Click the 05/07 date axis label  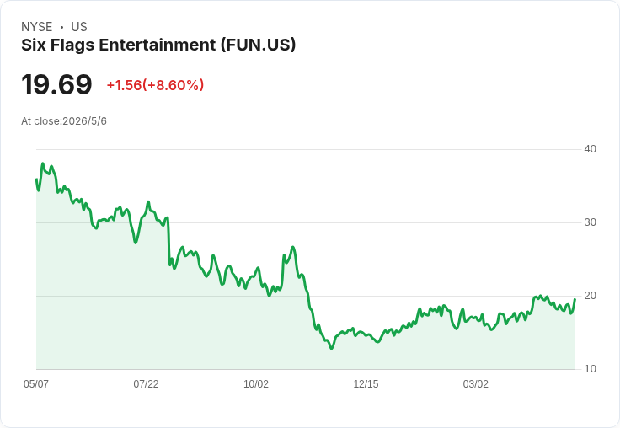click(x=36, y=383)
